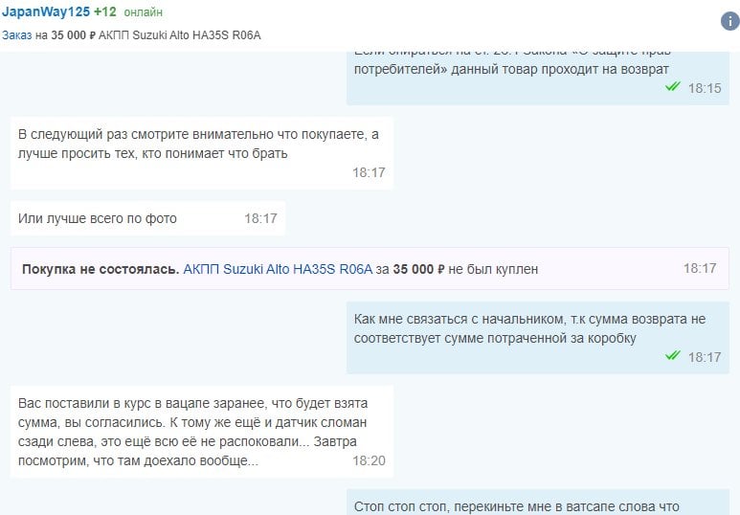The height and width of the screenshot is (515, 740).
Task: Select the message ending 'данный товар проходит на возврат'
Action: 538,78
